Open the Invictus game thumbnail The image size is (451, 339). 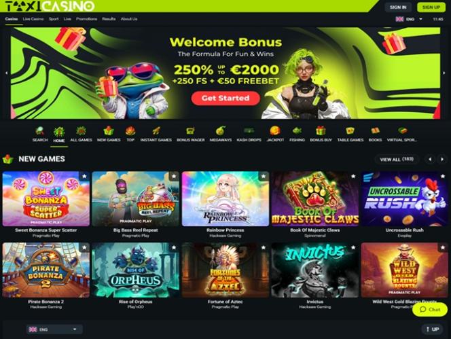315,270
